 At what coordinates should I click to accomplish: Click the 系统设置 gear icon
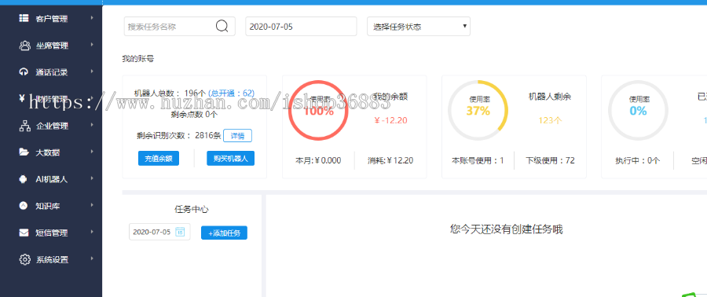click(24, 259)
